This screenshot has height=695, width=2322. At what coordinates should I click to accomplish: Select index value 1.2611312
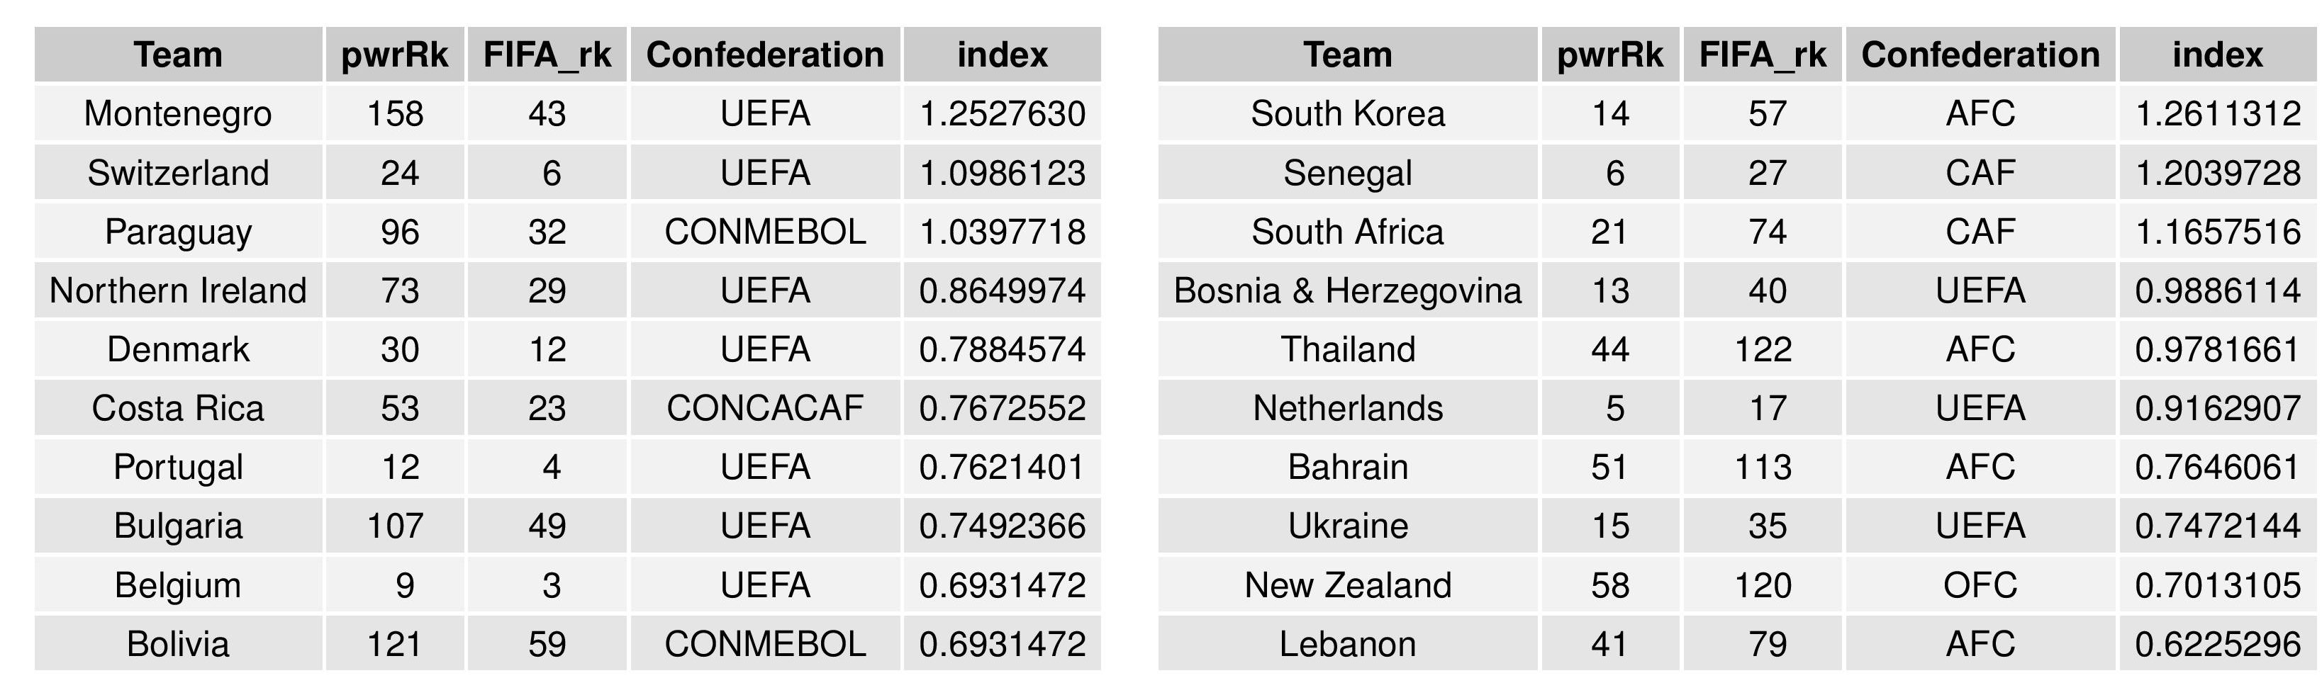[x=2218, y=113]
